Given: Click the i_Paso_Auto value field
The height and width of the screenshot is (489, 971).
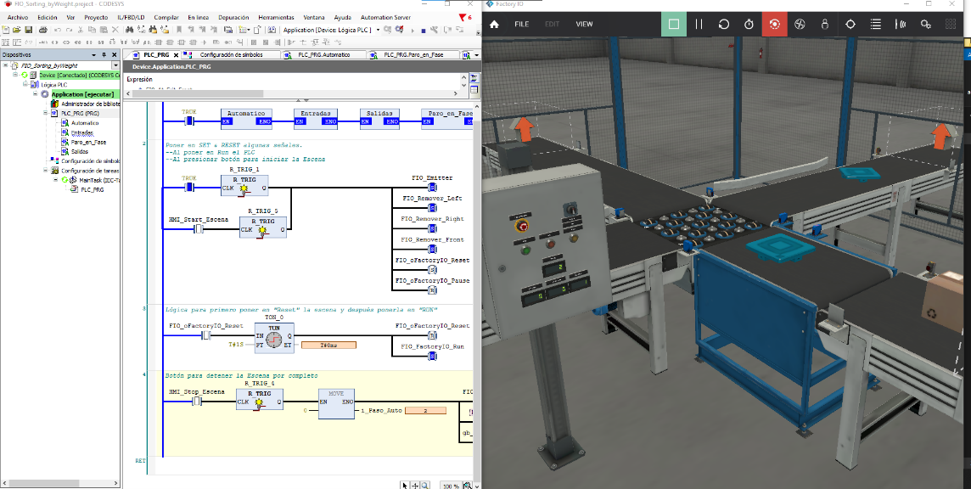Looking at the screenshot, I should pos(425,410).
